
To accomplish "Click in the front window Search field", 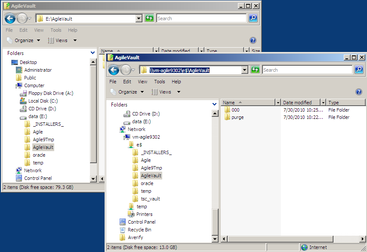I will coord(306,70).
